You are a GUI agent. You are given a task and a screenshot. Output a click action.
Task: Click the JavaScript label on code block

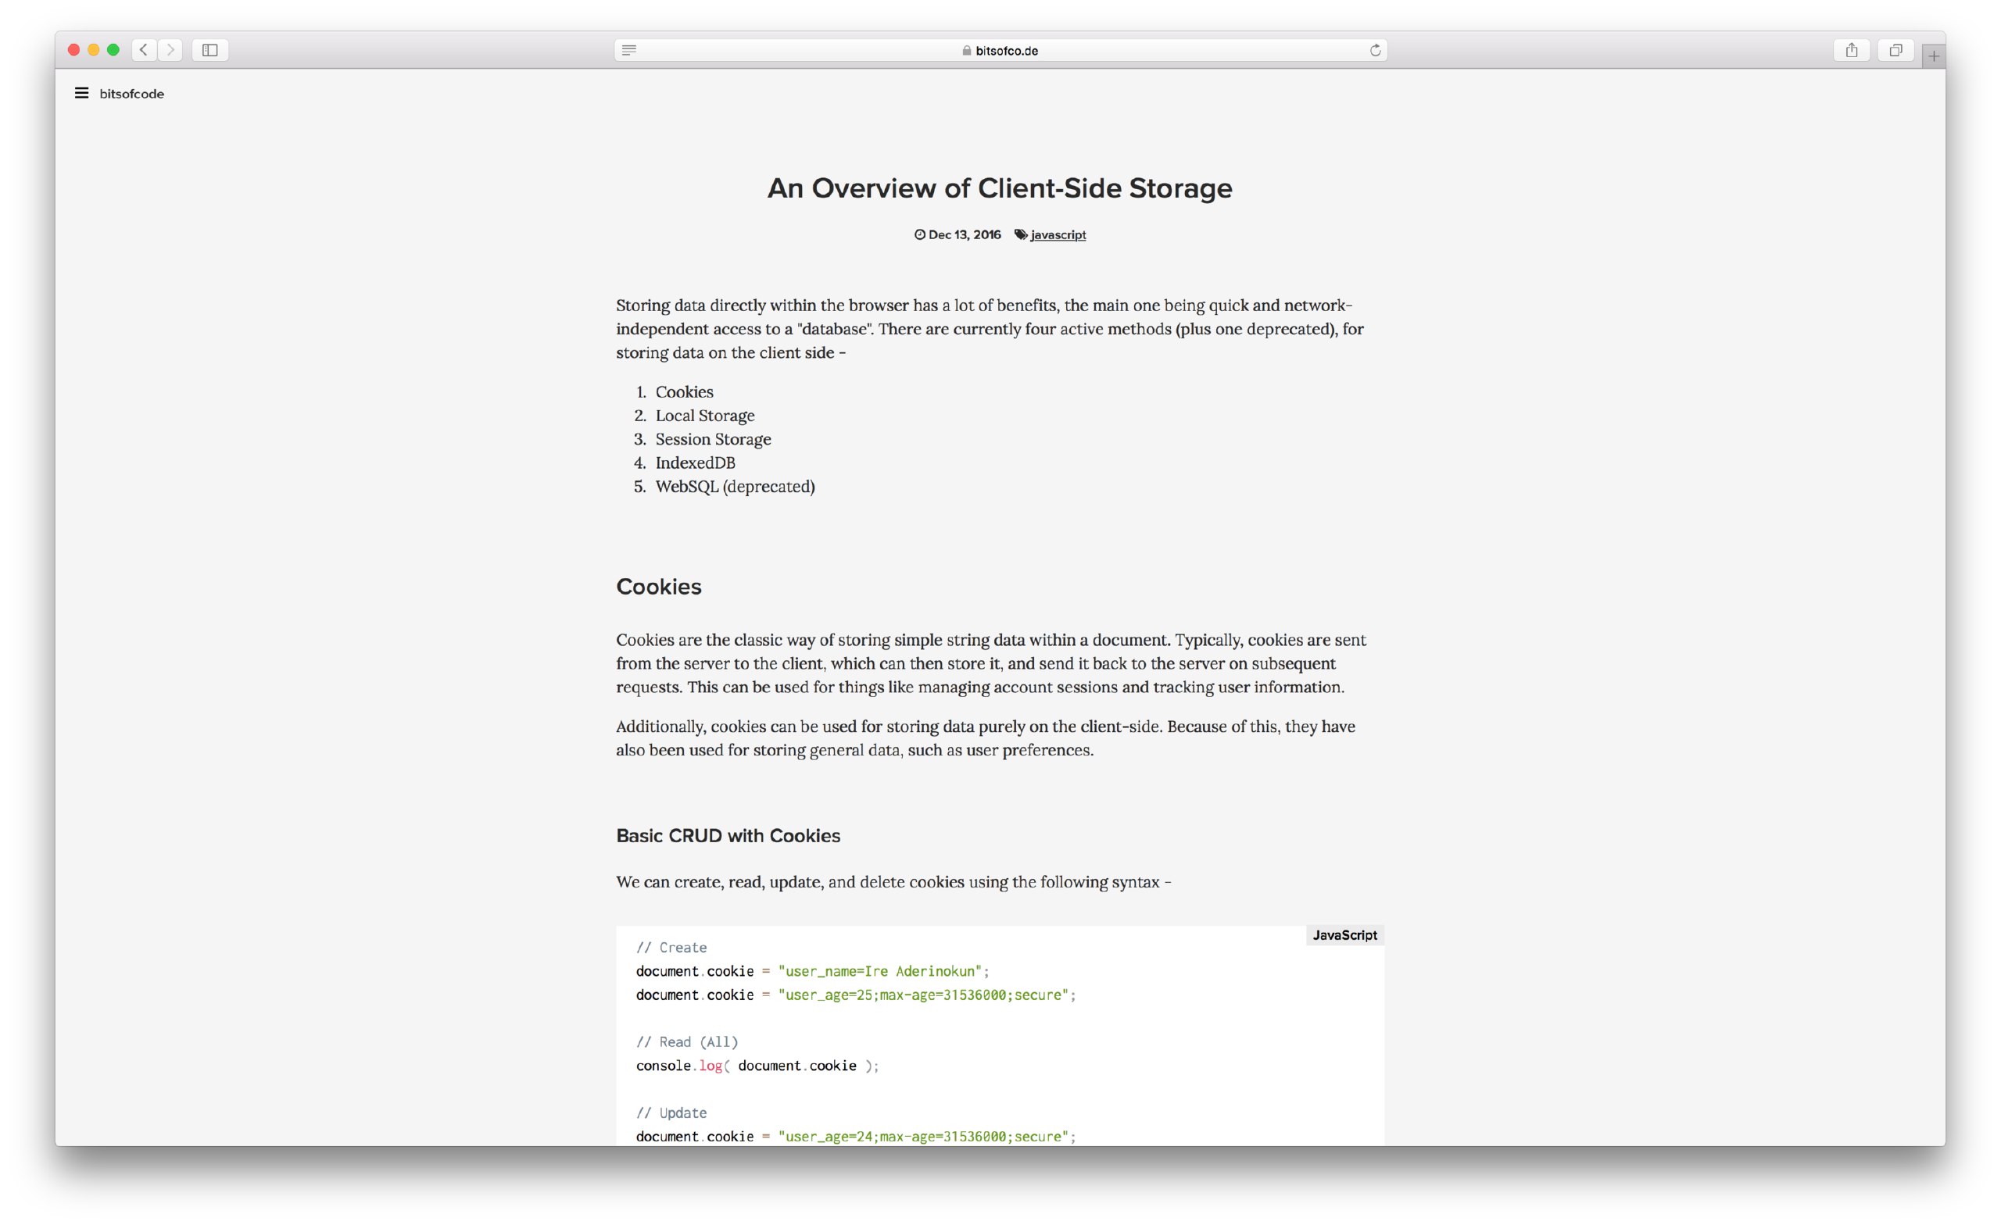[1345, 935]
